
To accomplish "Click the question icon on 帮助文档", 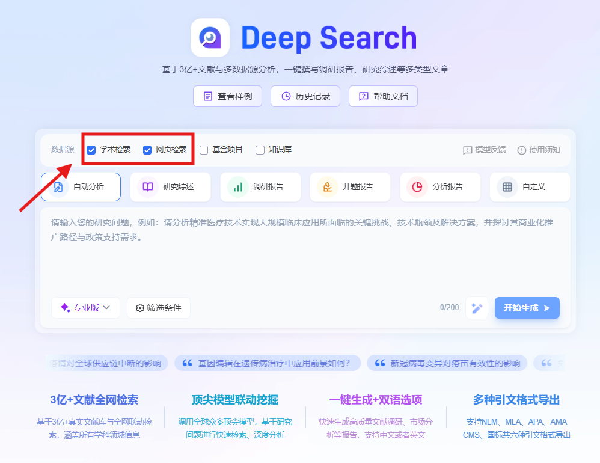I will pyautogui.click(x=364, y=96).
